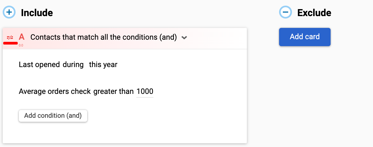Change the "during" operator

point(73,65)
